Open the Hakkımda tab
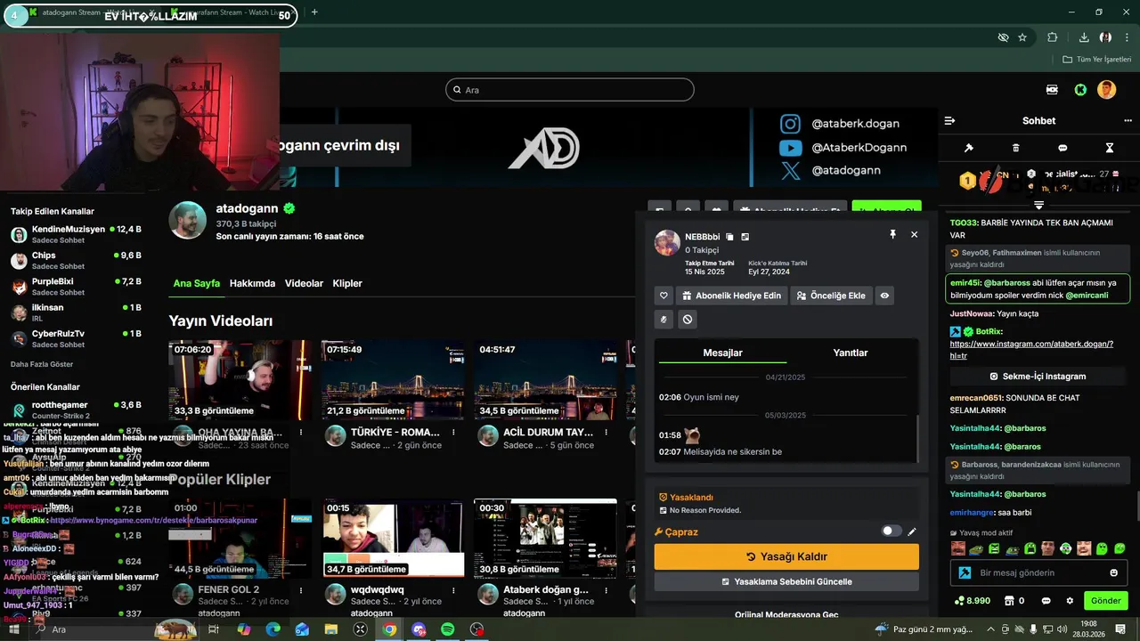Screen dimensions: 1140x641 (x=252, y=283)
